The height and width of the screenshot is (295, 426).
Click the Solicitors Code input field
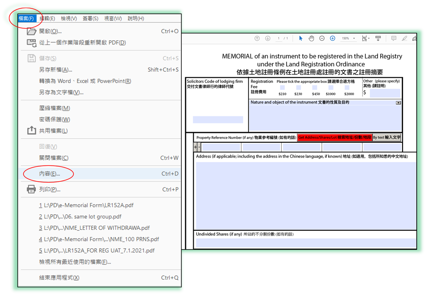point(217,119)
